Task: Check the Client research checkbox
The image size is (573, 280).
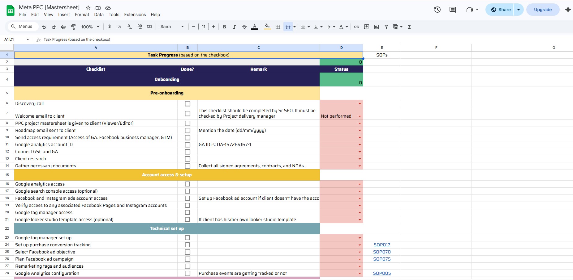Action: [187, 159]
